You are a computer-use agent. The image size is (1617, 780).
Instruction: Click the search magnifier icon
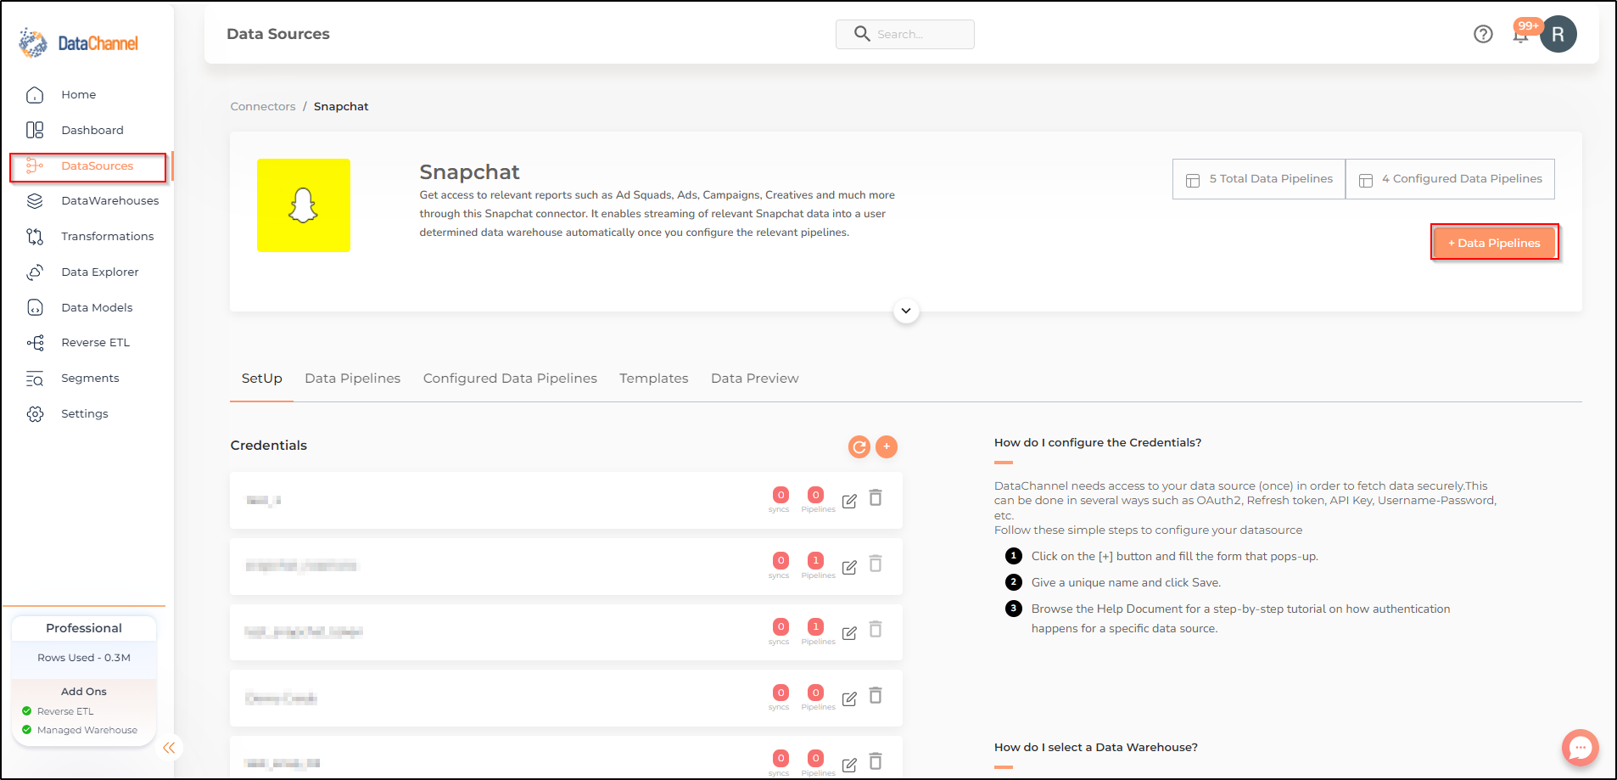coord(862,34)
